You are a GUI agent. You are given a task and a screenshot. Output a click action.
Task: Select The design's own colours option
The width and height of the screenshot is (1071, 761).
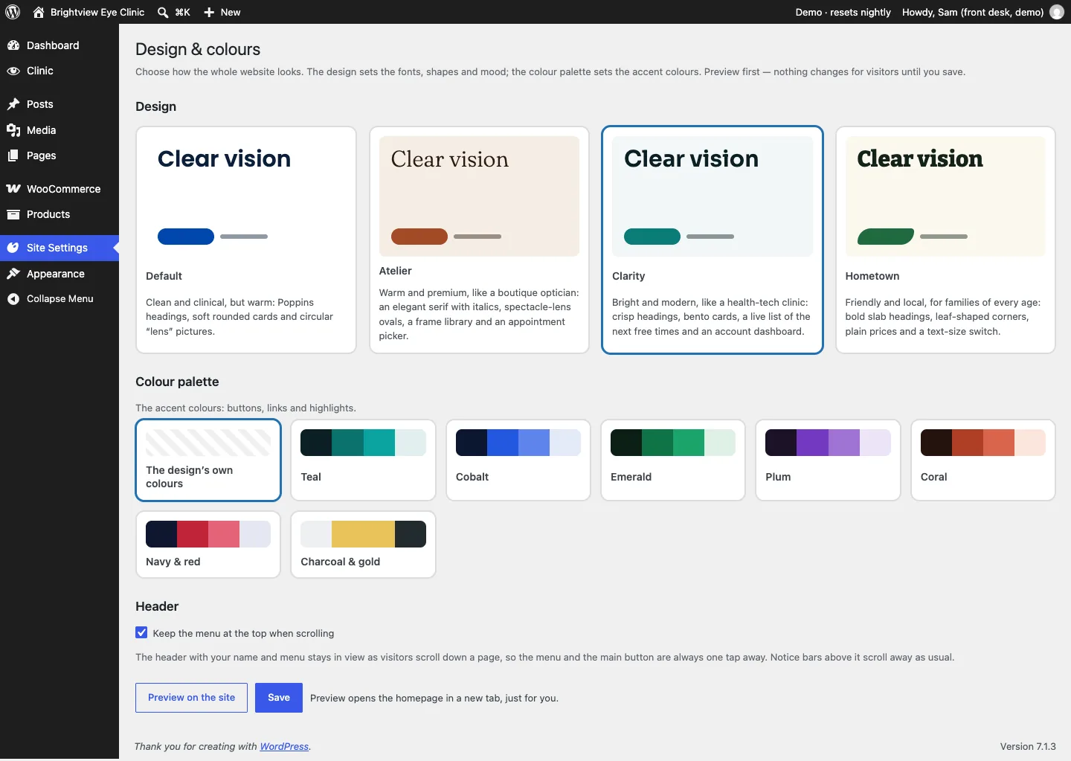pos(208,460)
